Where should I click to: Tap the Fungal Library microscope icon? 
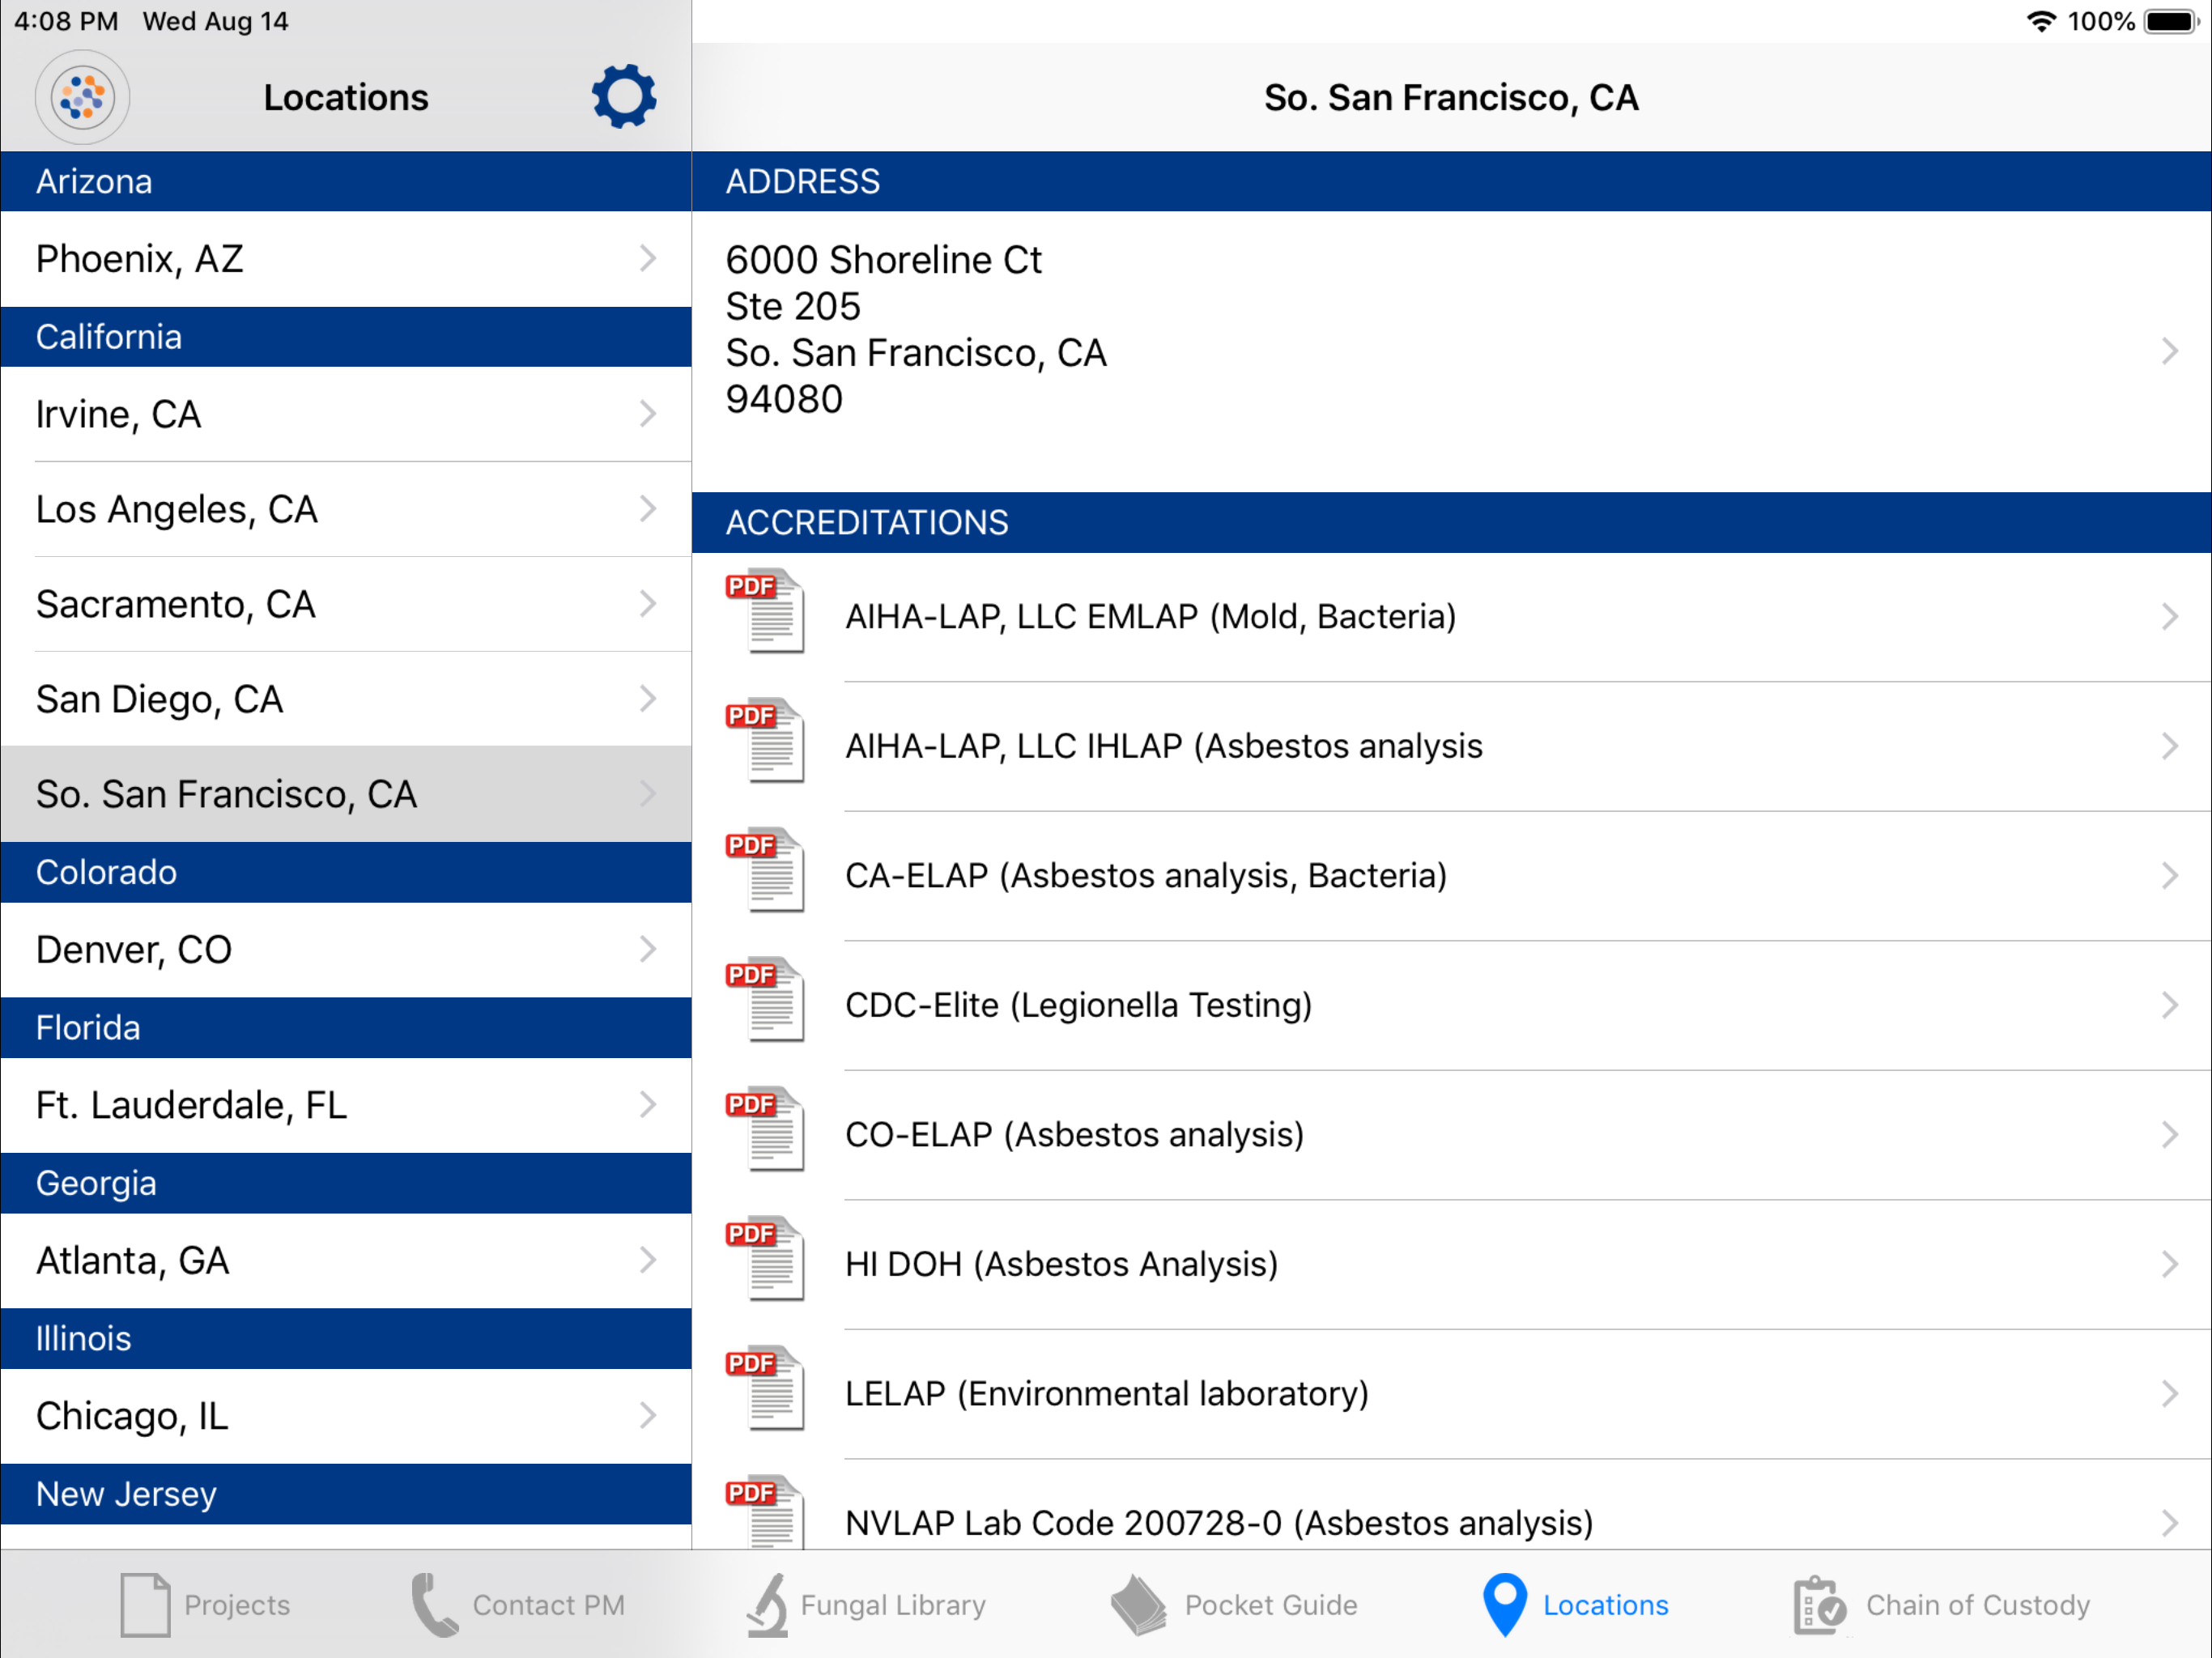point(768,1605)
